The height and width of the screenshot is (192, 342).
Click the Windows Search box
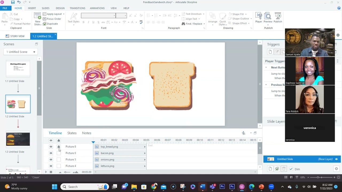click(85, 187)
